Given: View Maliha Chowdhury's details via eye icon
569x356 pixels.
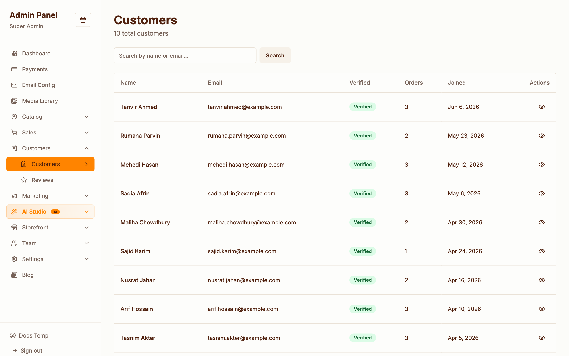Looking at the screenshot, I should coord(542,222).
